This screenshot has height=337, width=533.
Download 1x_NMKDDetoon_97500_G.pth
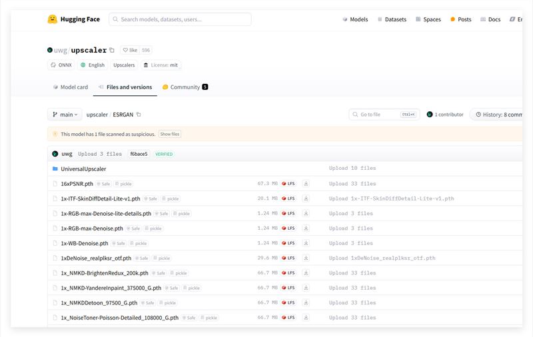306,302
